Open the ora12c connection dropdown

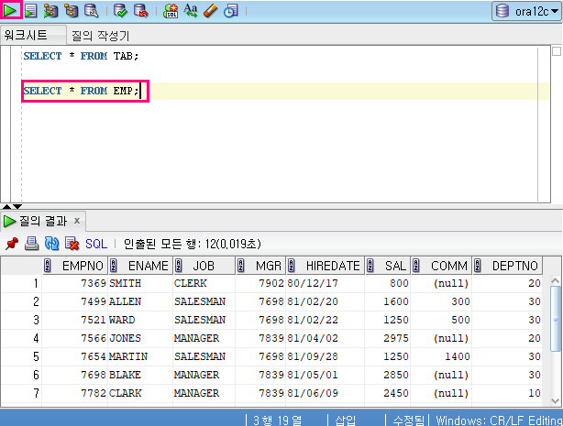526,12
